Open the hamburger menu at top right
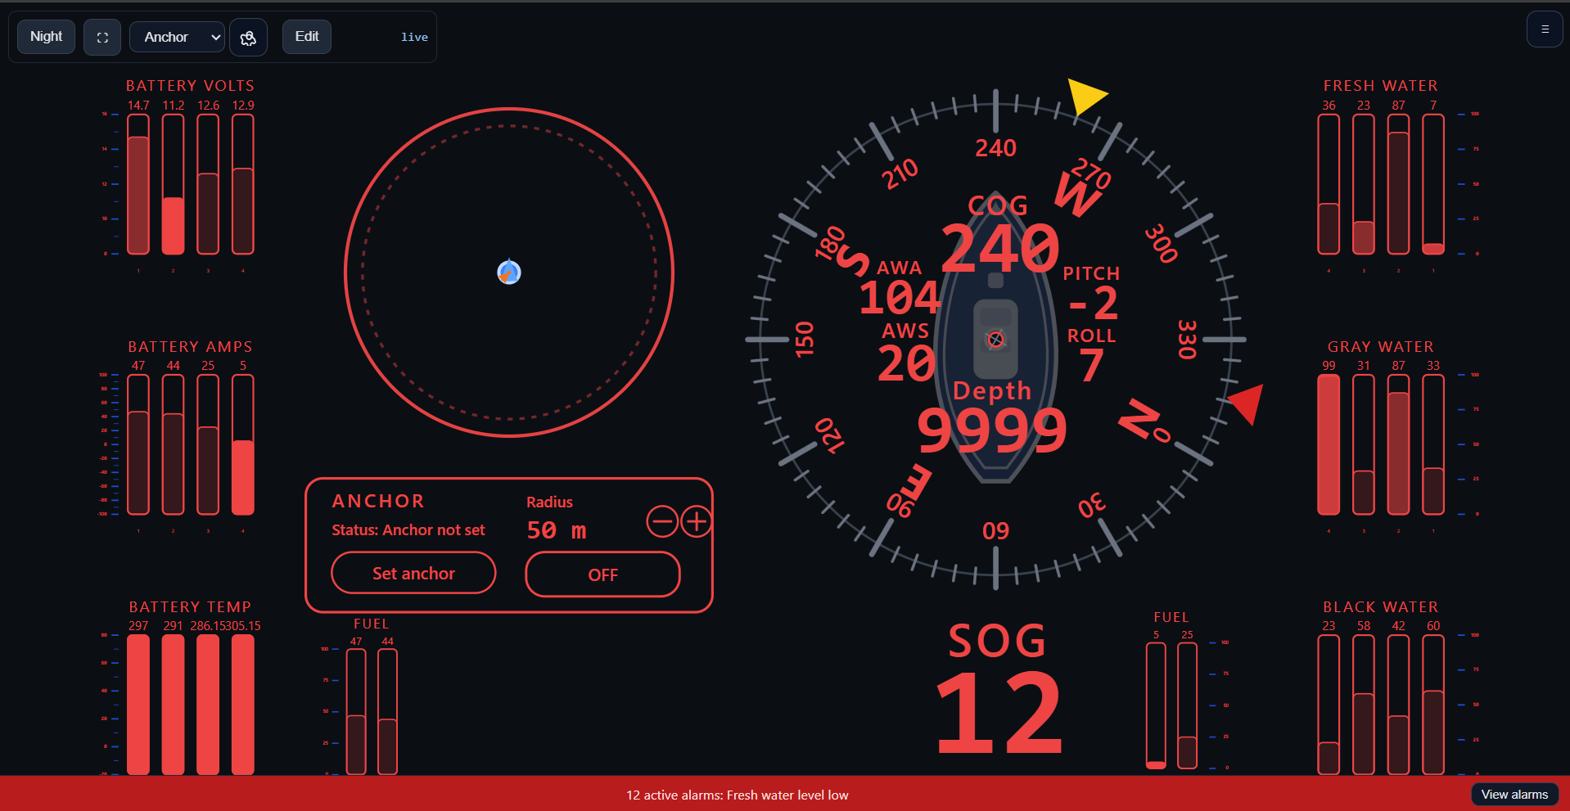Screen dimensions: 1570x811 [x=1545, y=29]
